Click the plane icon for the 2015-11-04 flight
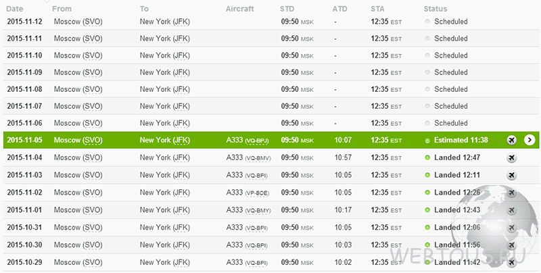541x273 pixels. coord(512,157)
